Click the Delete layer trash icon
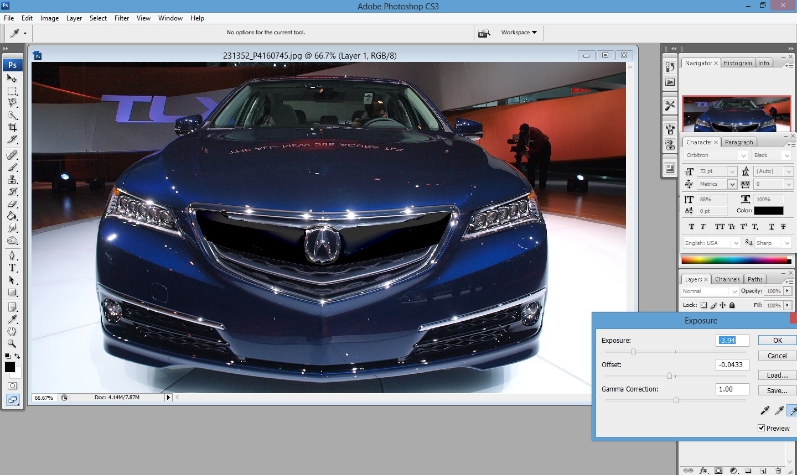Image resolution: width=797 pixels, height=475 pixels. coord(778,471)
